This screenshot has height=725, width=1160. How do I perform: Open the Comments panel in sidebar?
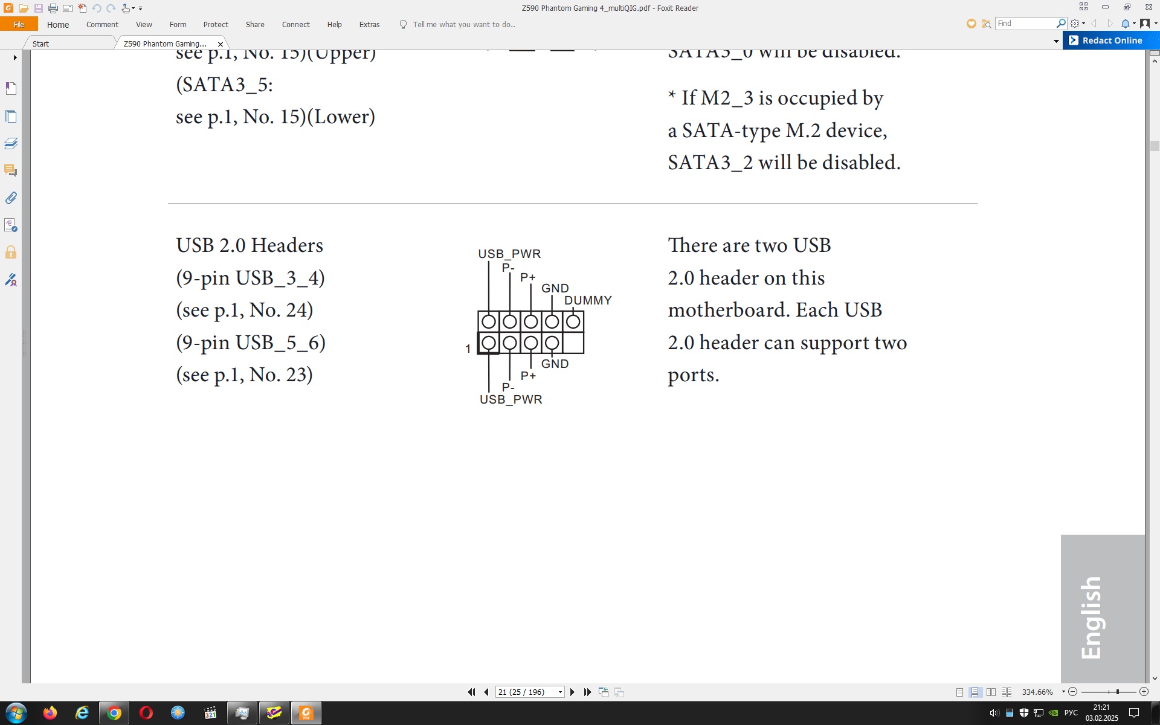pos(11,170)
